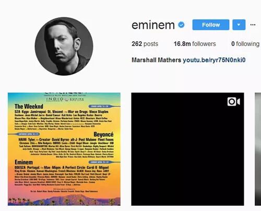Click the Saturday date banner on poster
261x211 pixels.
click(x=28, y=134)
